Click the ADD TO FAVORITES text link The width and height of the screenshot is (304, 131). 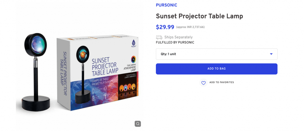pyautogui.click(x=221, y=83)
